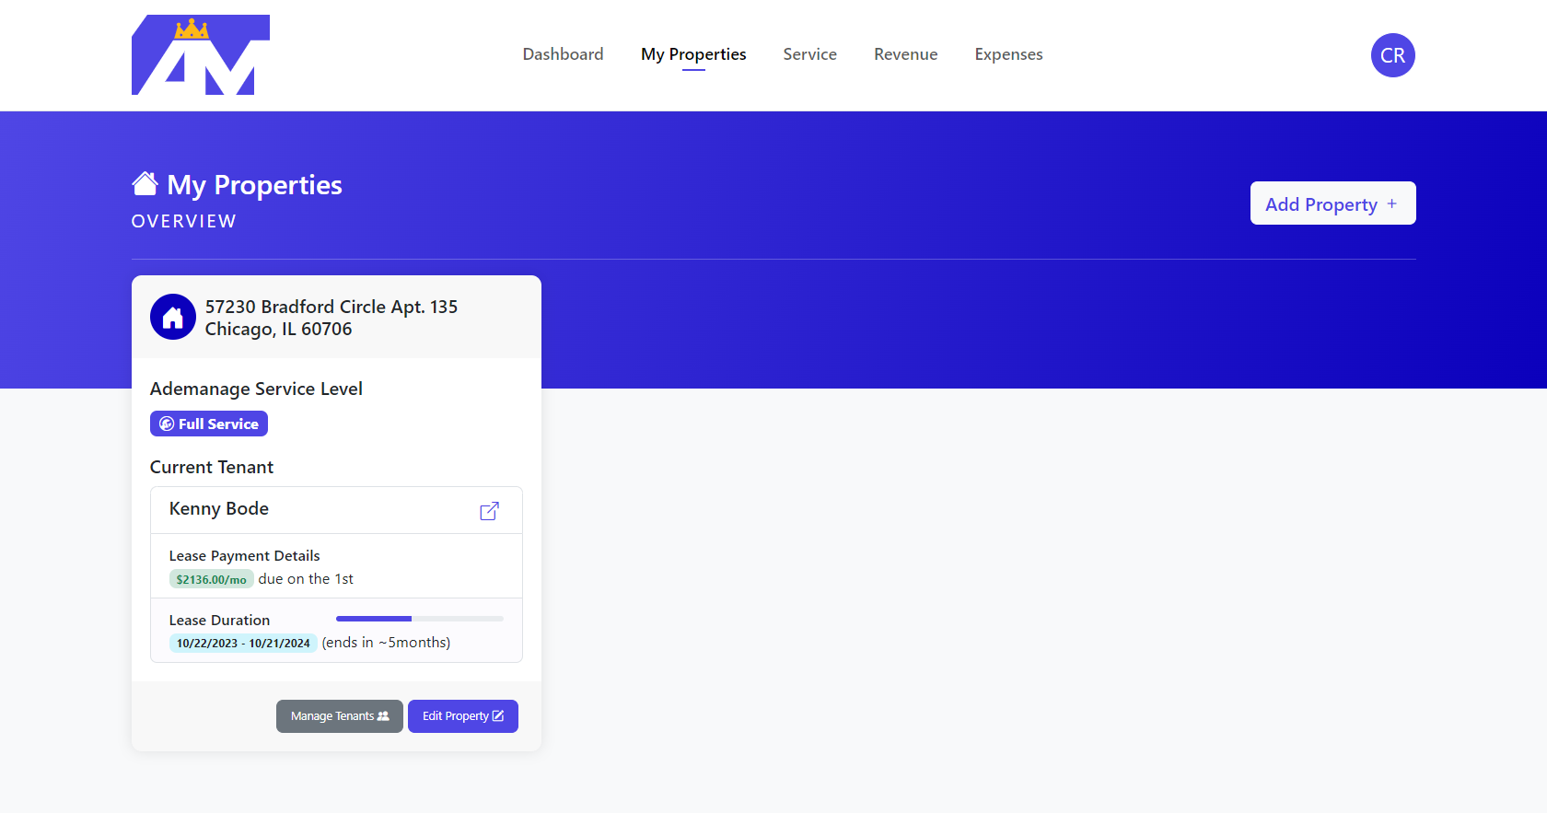Click the round home icon on property card
The width and height of the screenshot is (1547, 813).
[173, 318]
